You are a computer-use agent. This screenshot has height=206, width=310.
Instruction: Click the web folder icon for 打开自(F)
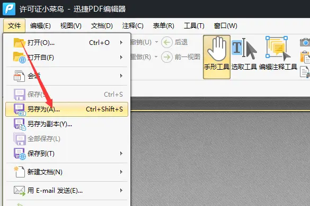20,58
